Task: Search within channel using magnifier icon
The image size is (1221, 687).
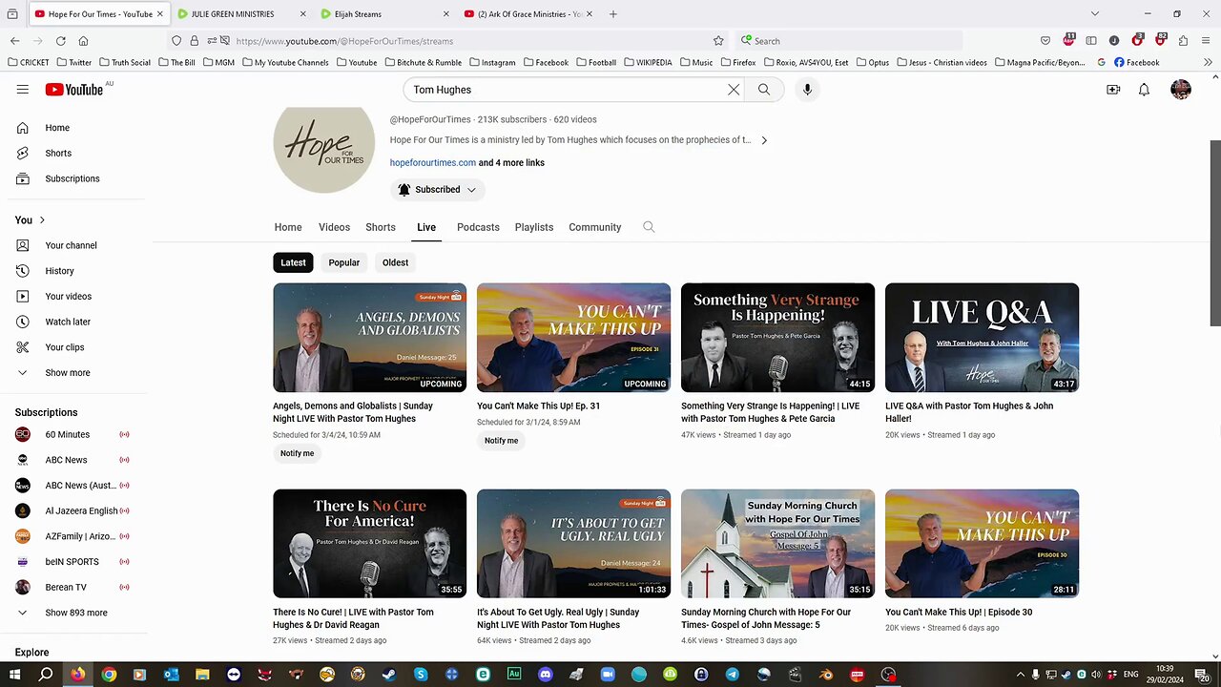Action: pos(649,227)
